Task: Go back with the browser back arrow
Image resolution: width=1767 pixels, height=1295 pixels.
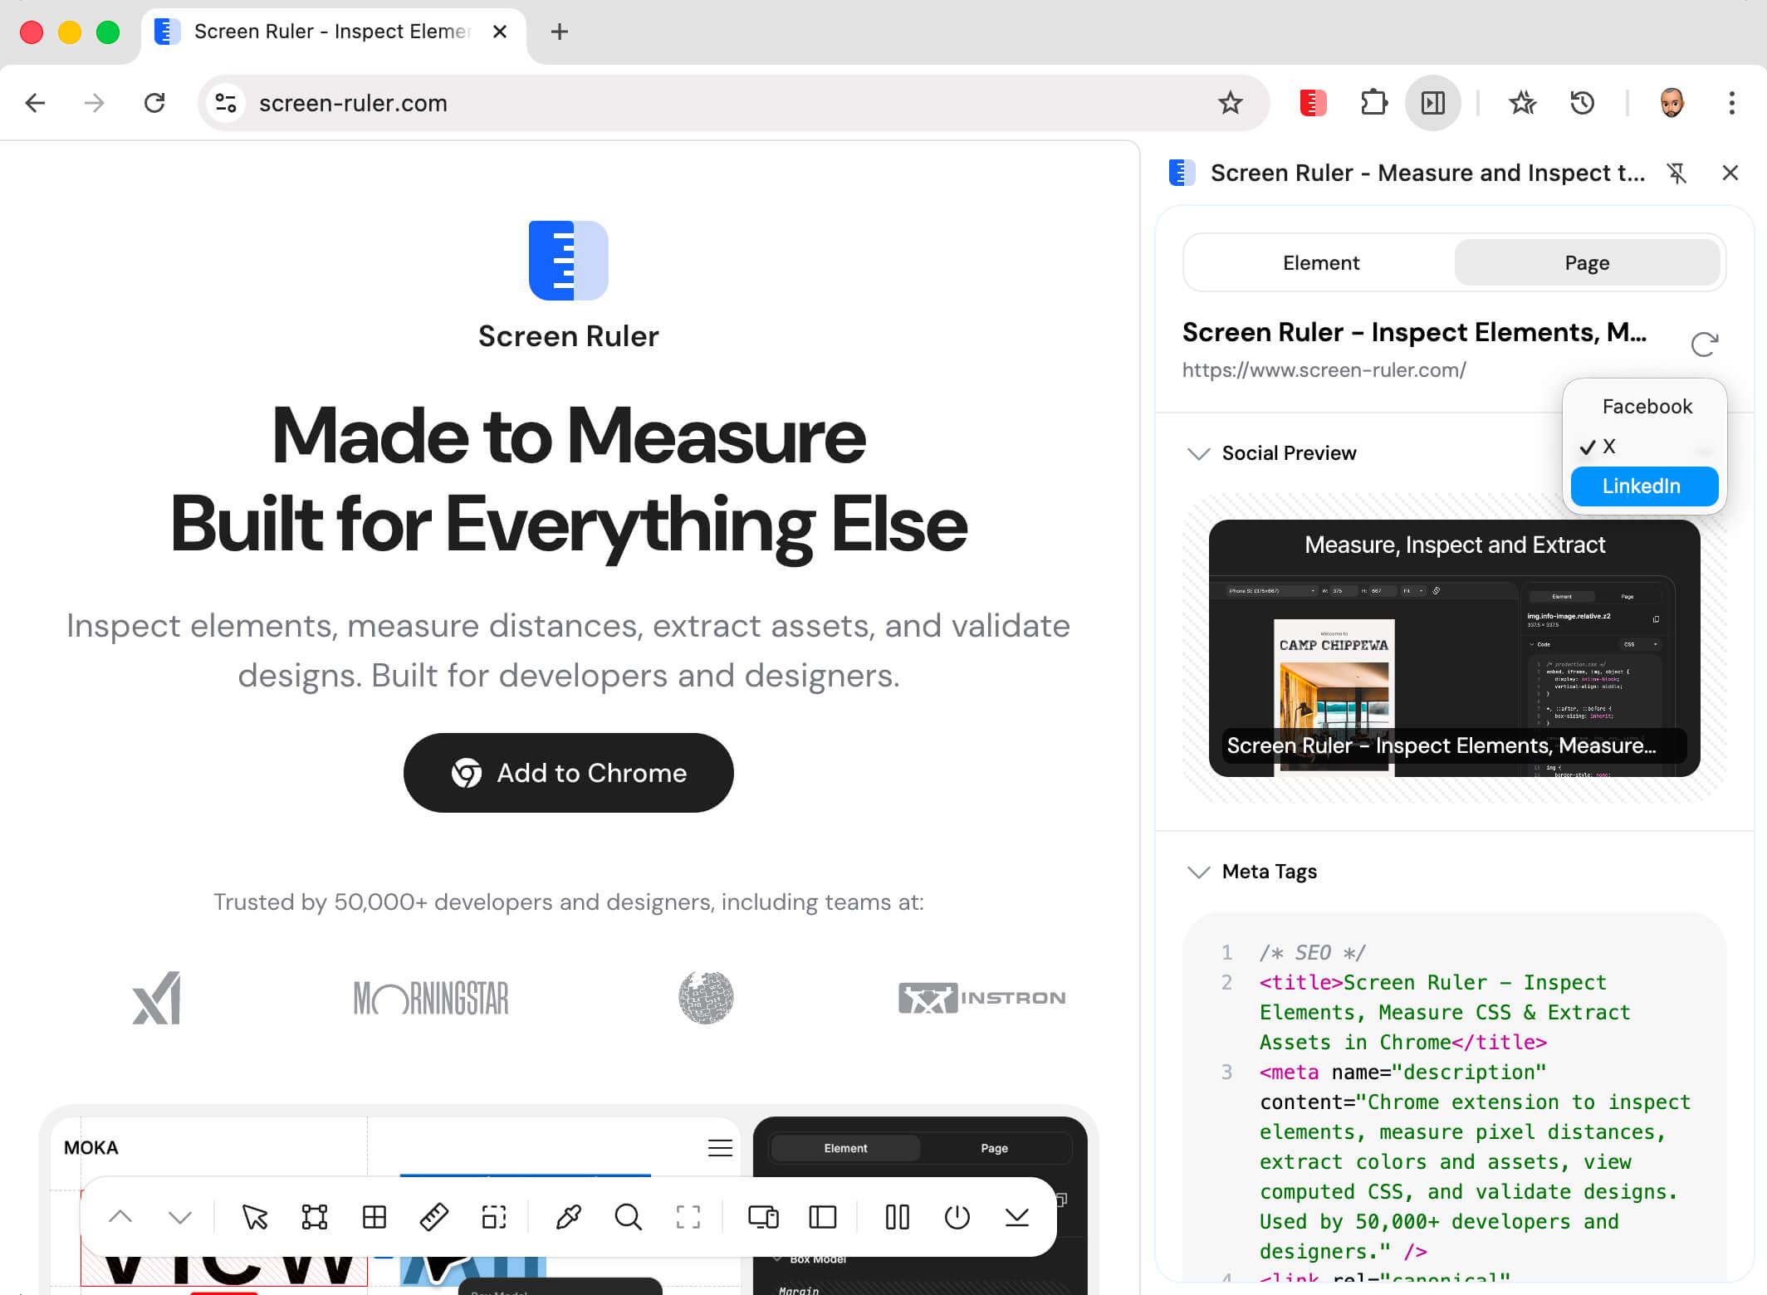Action: coord(35,103)
